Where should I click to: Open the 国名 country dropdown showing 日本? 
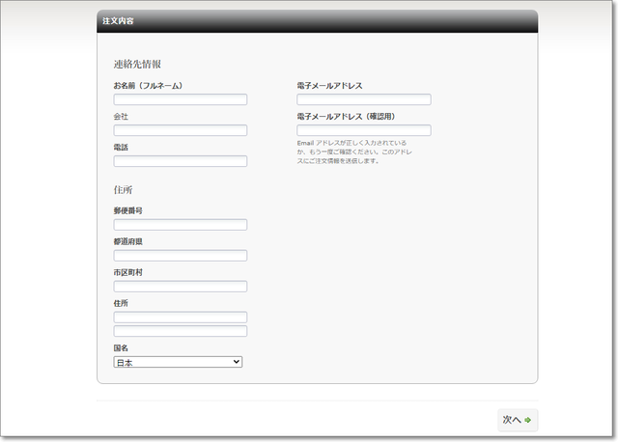tap(178, 362)
